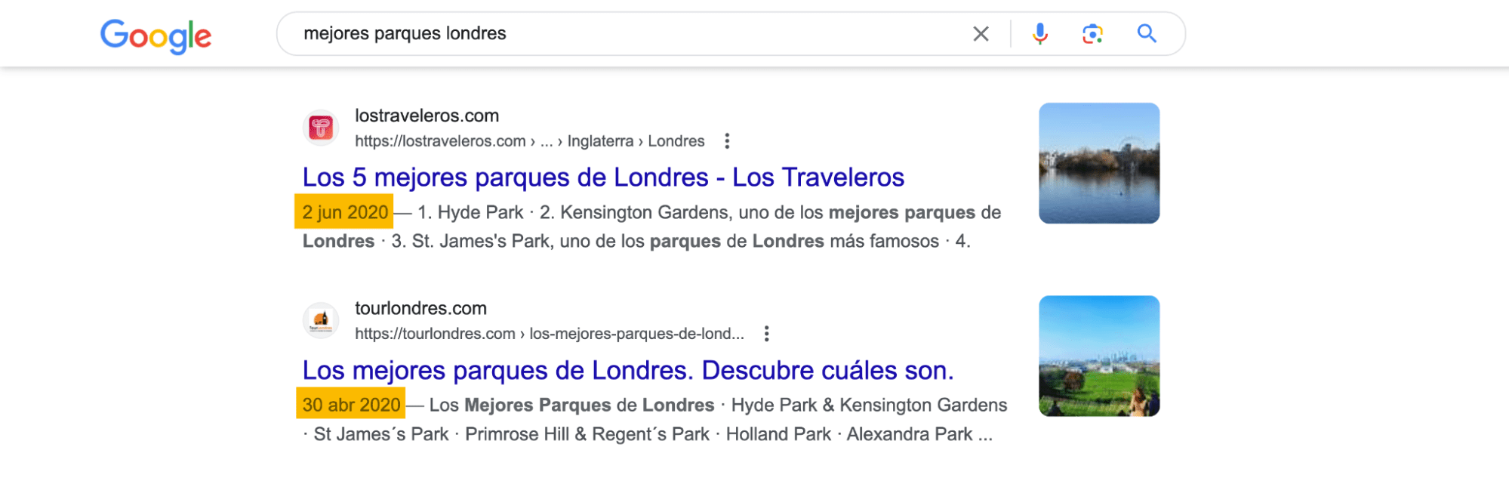Click the magnifying glass search icon
This screenshot has height=478, width=1509.
[1147, 33]
